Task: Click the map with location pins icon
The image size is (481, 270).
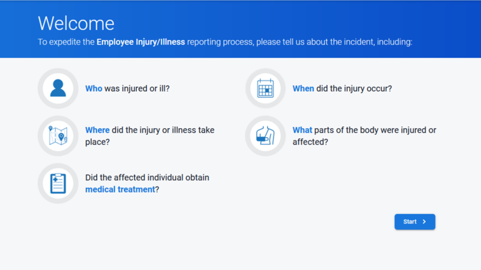Action: (x=58, y=136)
